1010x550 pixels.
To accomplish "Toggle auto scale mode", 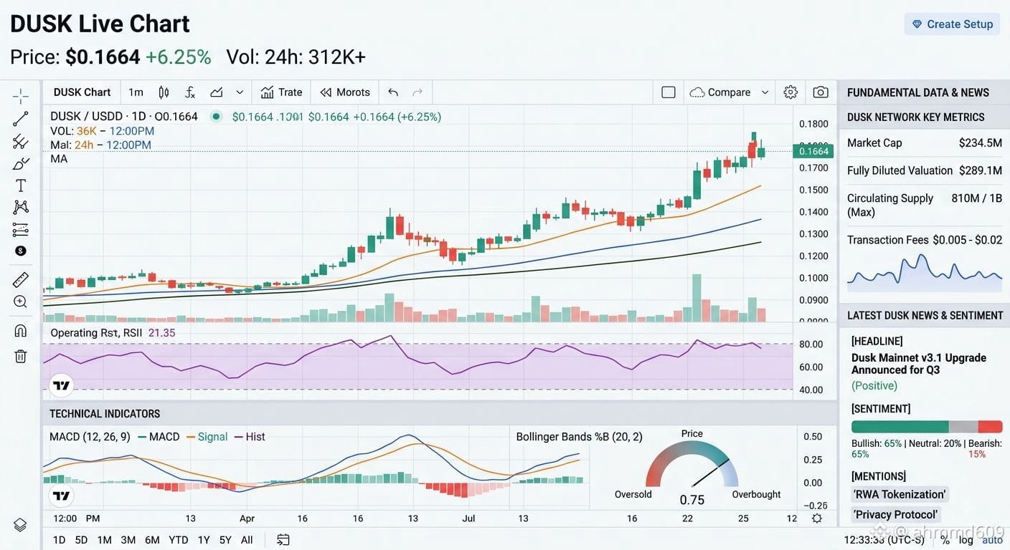I will click(992, 540).
